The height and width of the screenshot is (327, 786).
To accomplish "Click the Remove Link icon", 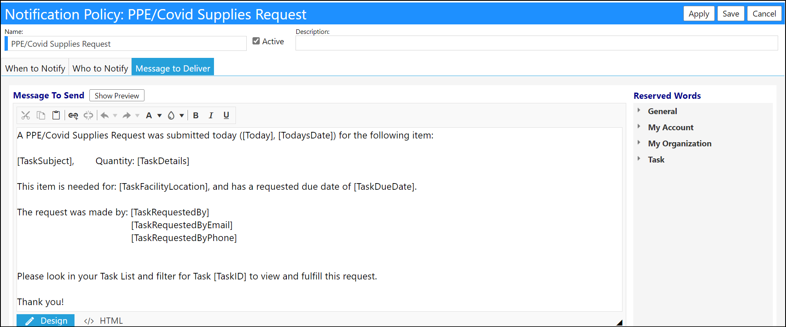I will [88, 115].
